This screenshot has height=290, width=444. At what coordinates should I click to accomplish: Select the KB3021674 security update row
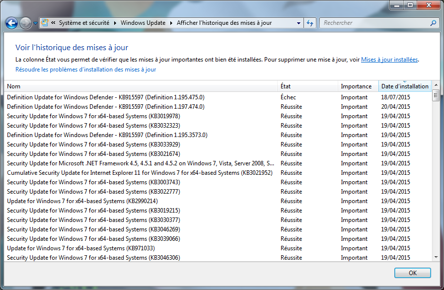coord(218,154)
